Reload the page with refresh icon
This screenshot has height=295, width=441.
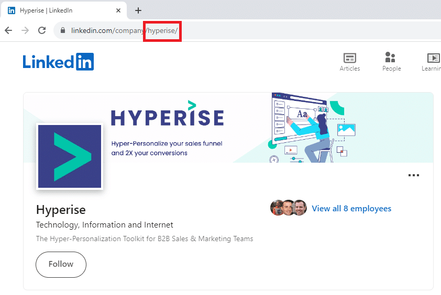click(x=42, y=30)
